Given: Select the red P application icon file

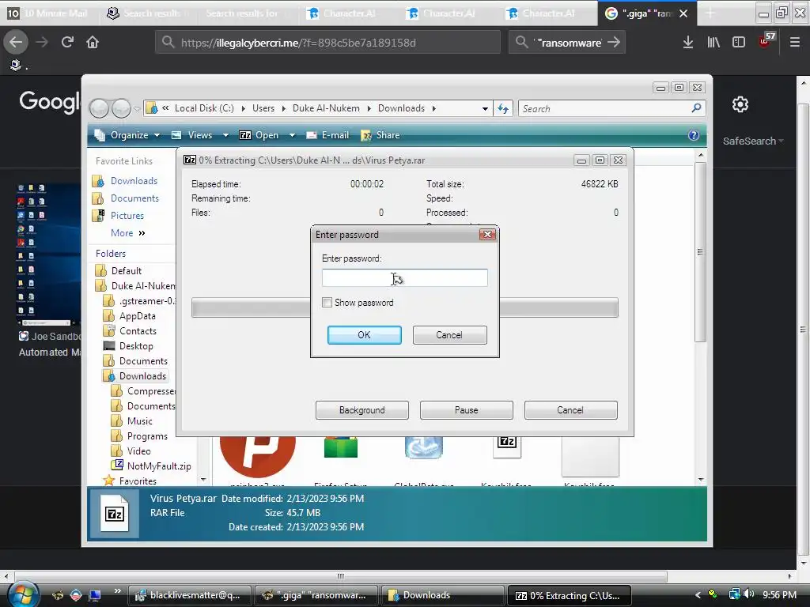Looking at the screenshot, I should (x=257, y=456).
